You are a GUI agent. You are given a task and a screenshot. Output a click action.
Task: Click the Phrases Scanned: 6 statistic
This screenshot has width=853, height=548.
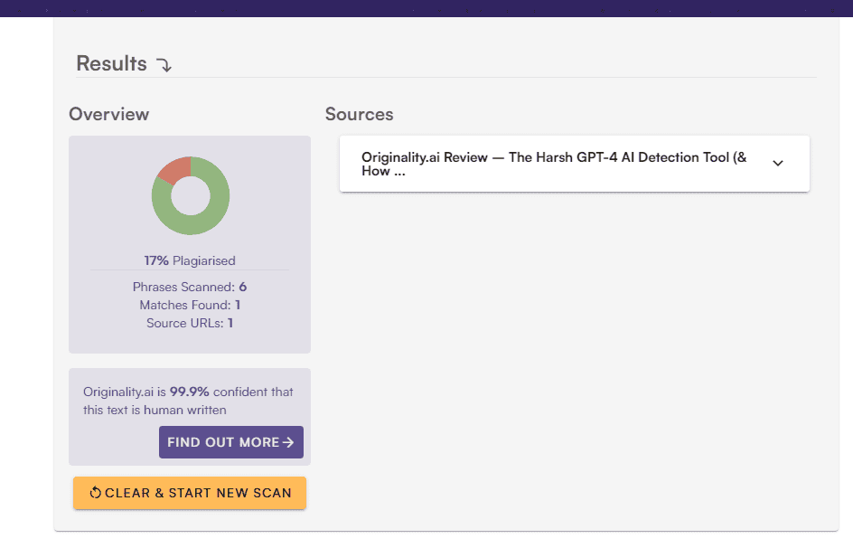point(190,287)
